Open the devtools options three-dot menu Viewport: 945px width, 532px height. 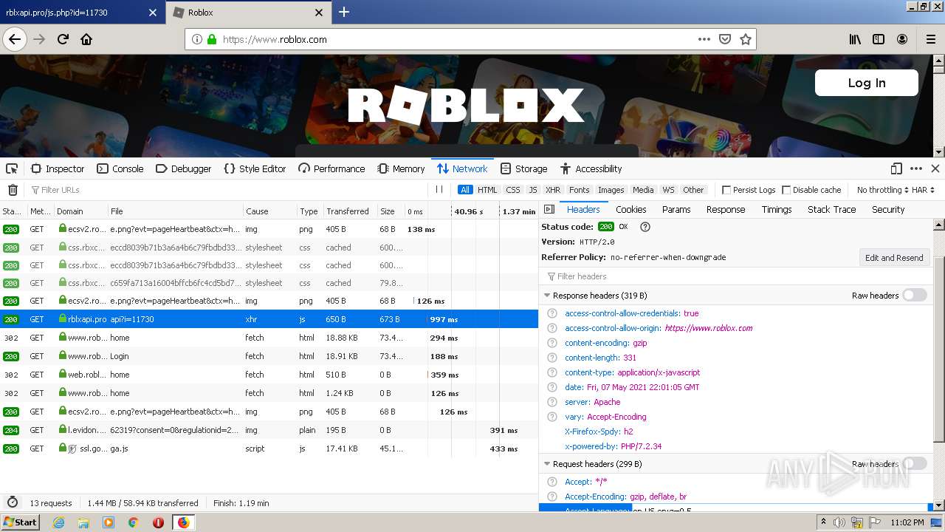pos(916,168)
